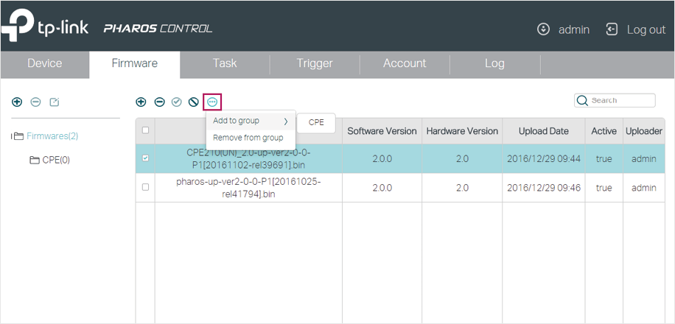The image size is (675, 324).
Task: Click Active value true in CPE210 row
Action: pos(604,159)
